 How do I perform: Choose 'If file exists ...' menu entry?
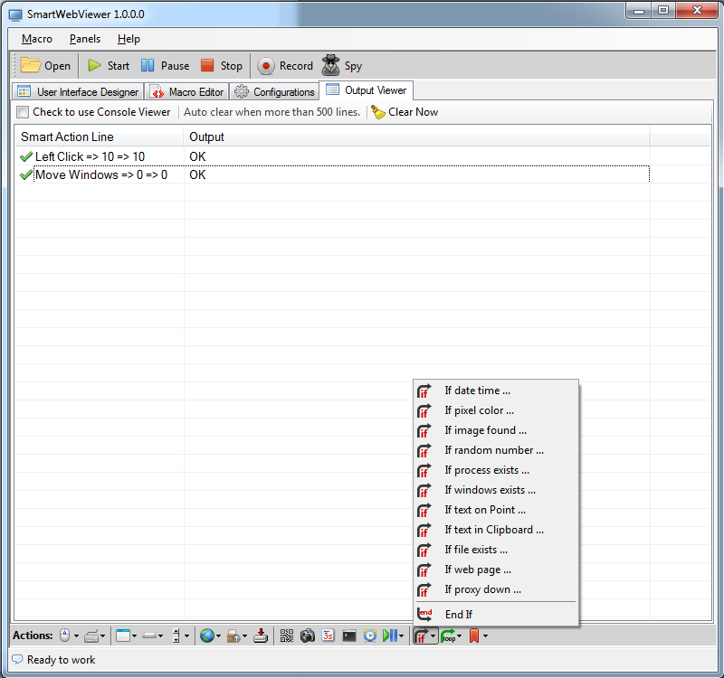(496, 550)
